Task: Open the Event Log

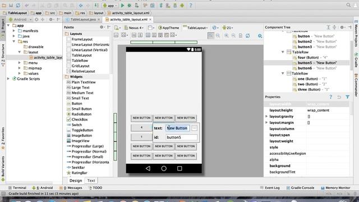Action: [270, 187]
